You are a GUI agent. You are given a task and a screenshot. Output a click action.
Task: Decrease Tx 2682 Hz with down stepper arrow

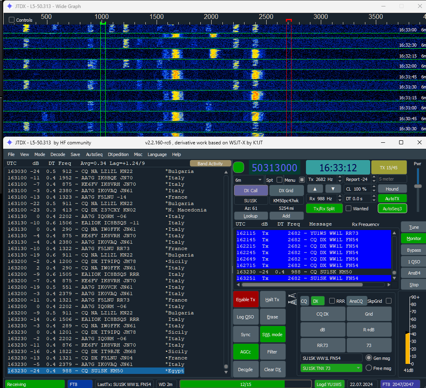pos(340,181)
